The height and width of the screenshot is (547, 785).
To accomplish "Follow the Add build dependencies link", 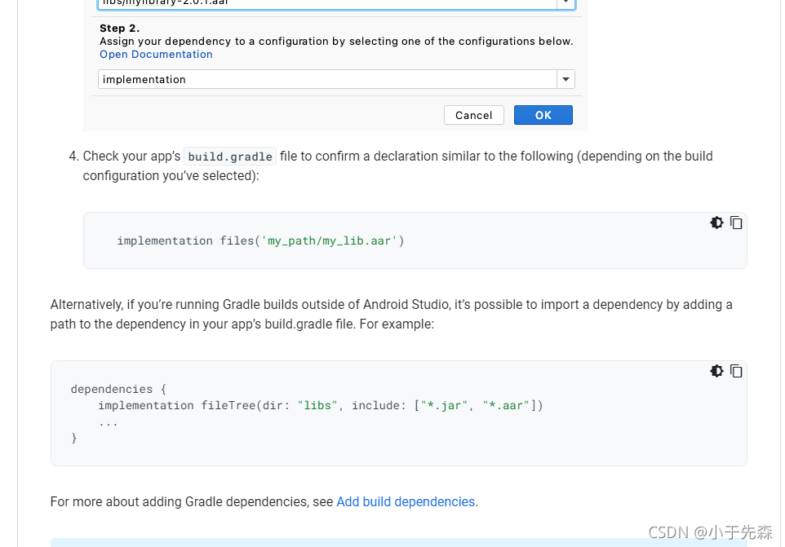I will coord(406,502).
